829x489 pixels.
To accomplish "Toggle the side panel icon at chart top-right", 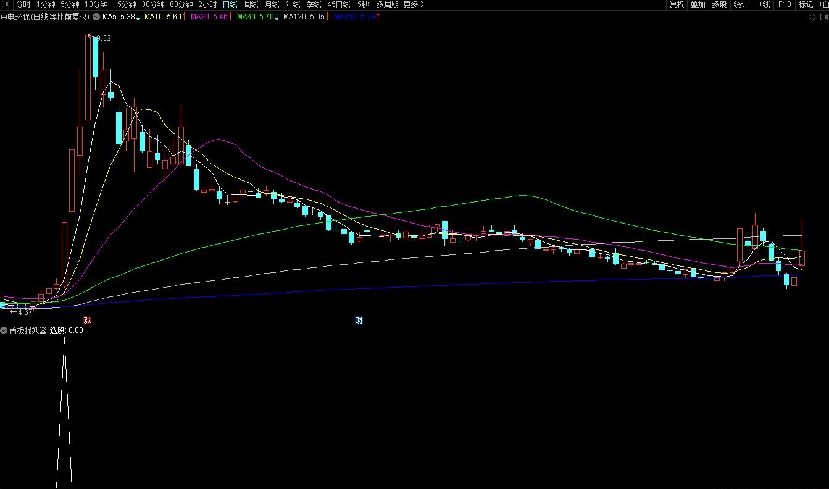I will (823, 17).
